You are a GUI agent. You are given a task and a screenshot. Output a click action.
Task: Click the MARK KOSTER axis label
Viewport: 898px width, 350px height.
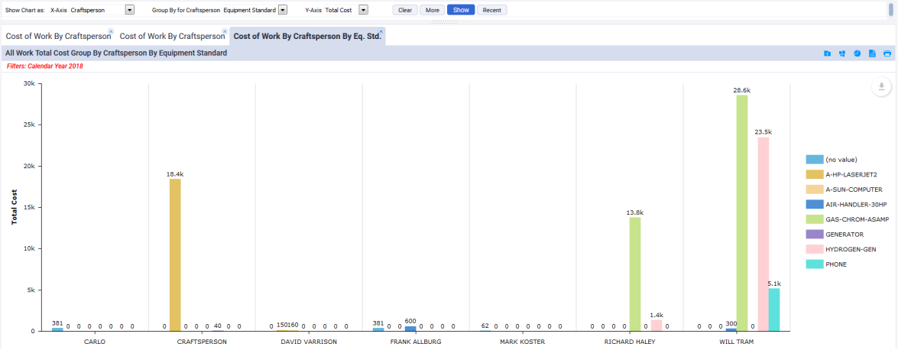[x=523, y=342]
